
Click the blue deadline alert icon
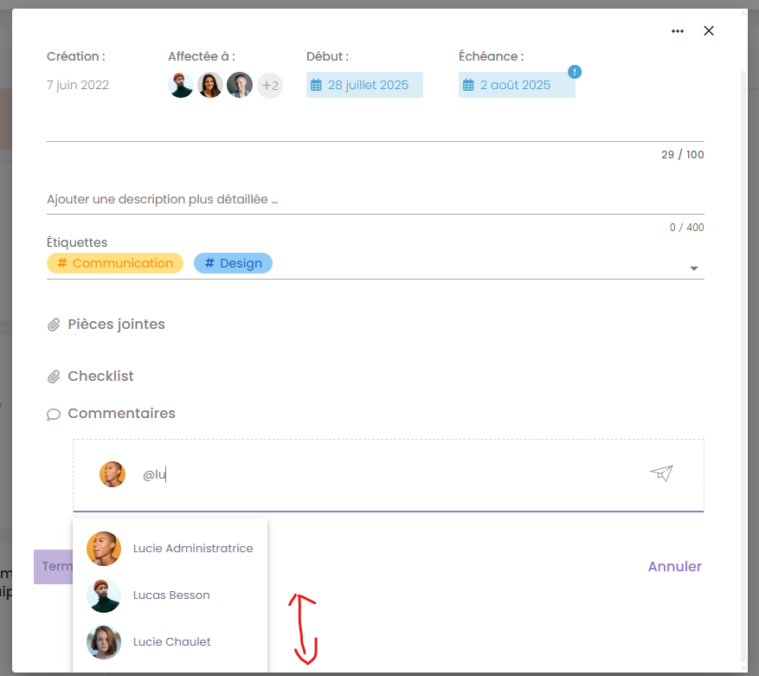pyautogui.click(x=575, y=72)
